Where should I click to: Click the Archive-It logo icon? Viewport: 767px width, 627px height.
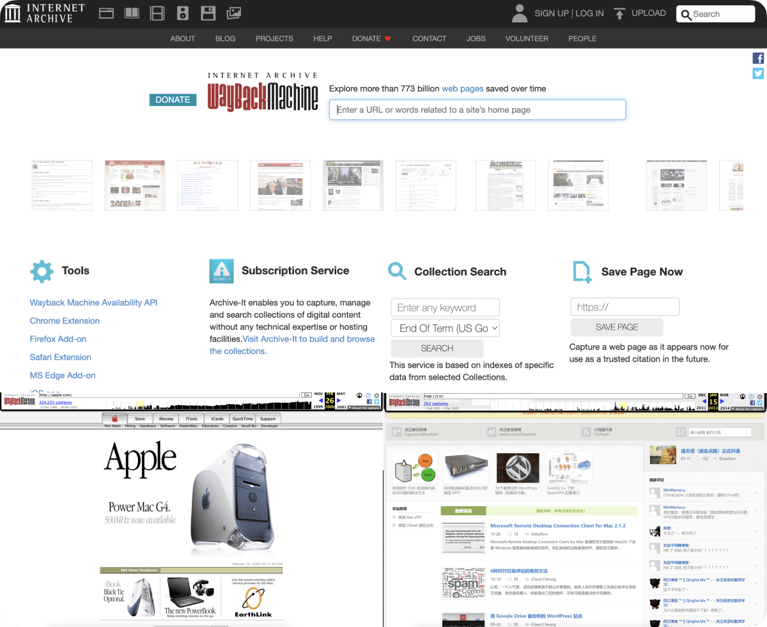pyautogui.click(x=221, y=271)
